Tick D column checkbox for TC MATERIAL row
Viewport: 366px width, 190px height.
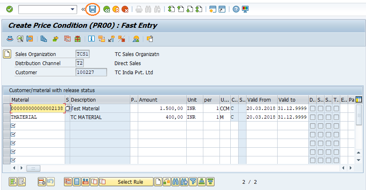point(312,117)
